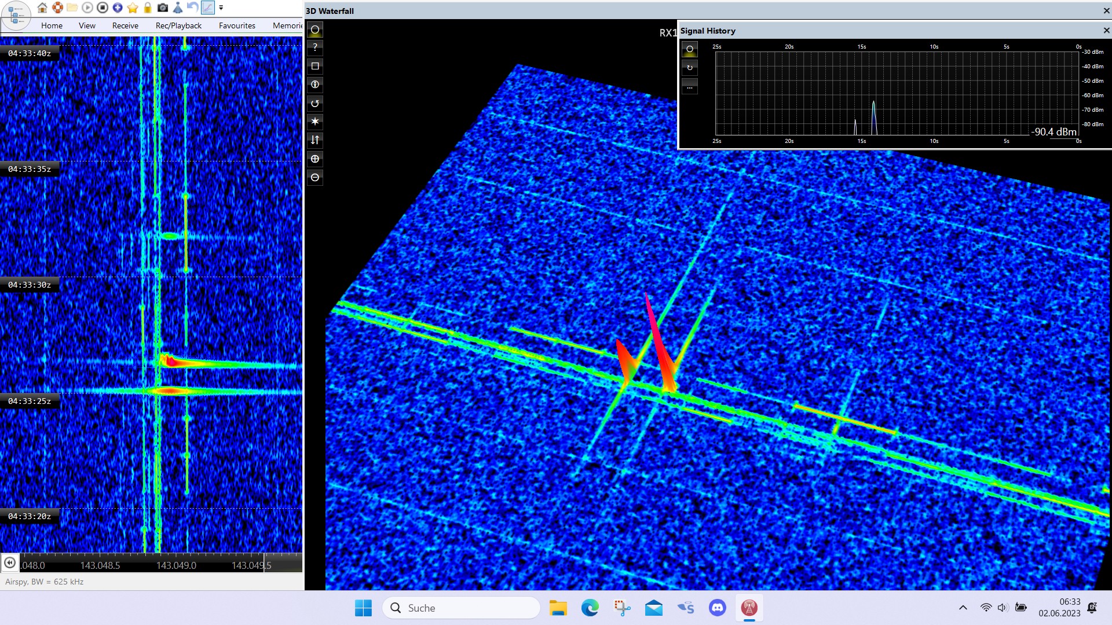Show hidden system tray icons chevron
This screenshot has width=1112, height=625.
[x=963, y=608]
